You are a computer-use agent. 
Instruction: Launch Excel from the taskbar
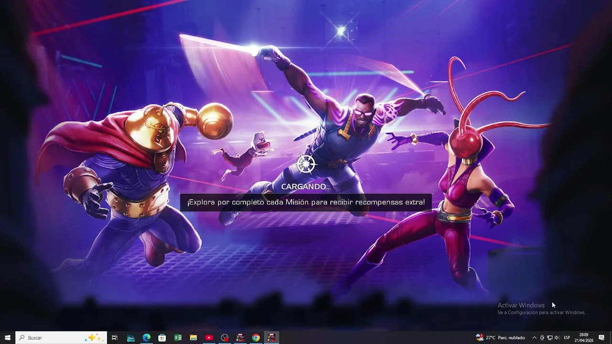[178, 338]
